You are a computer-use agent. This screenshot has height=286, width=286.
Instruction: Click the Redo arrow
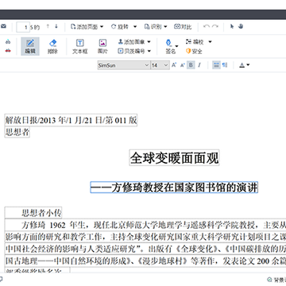point(215,26)
